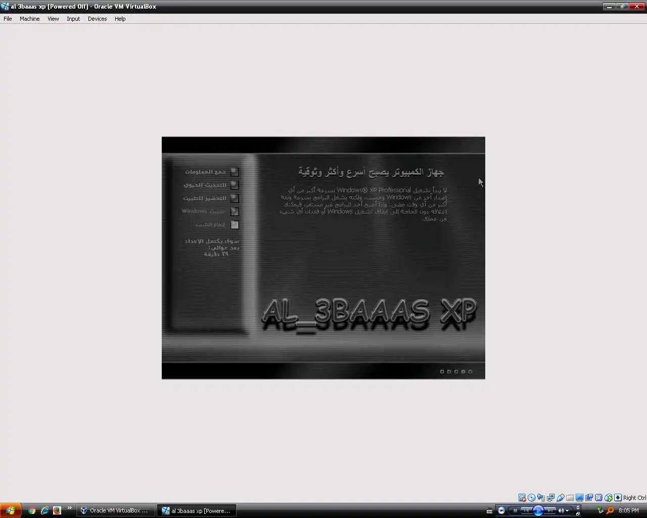The image size is (647, 518).
Task: Click the CPU execution status icon
Action: coord(598,498)
